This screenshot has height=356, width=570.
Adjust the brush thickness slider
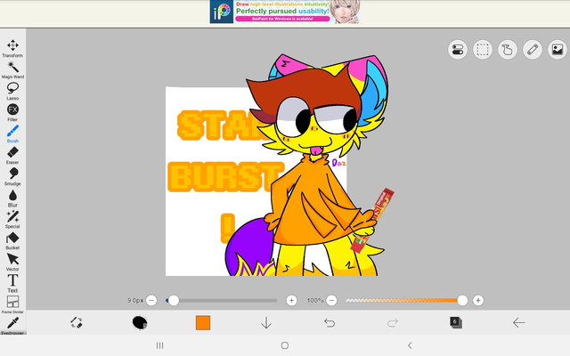(222, 301)
